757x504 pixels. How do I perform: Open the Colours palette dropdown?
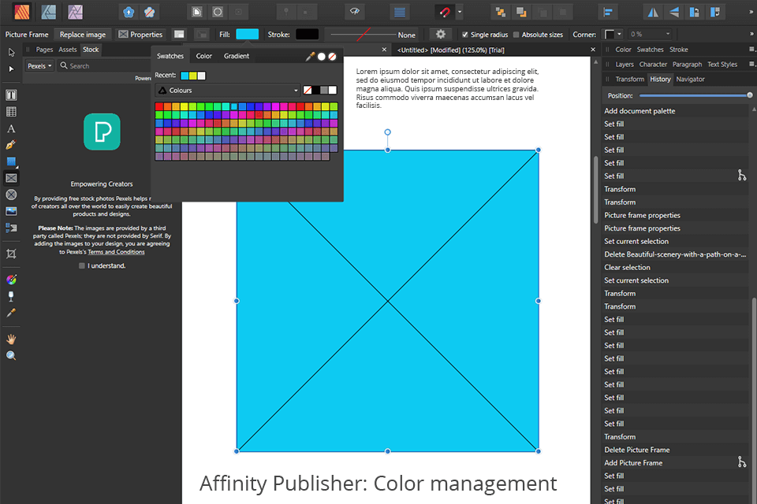pos(227,91)
